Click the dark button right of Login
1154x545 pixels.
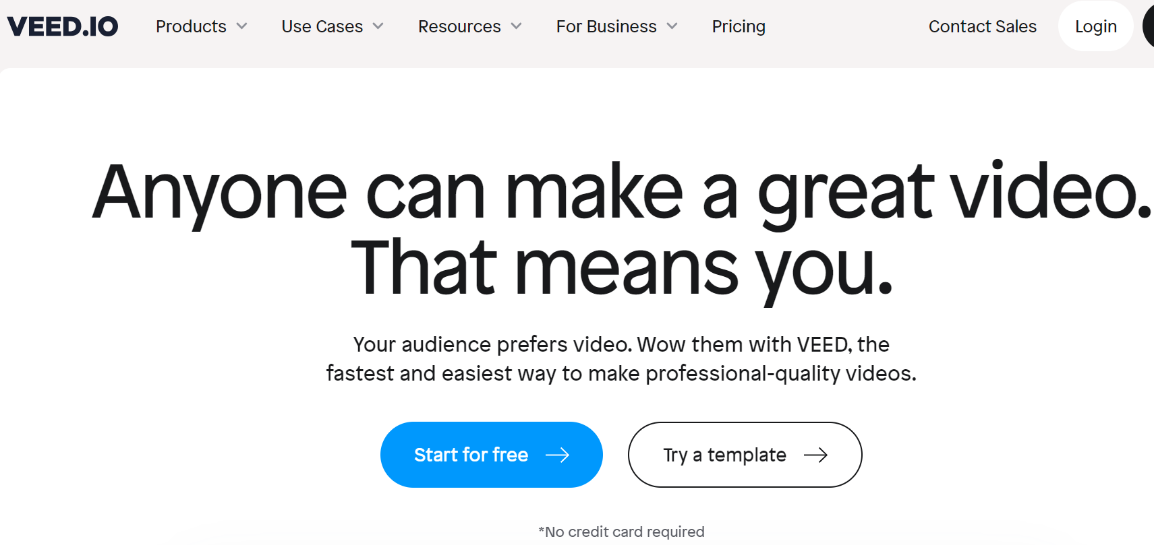[x=1148, y=26]
